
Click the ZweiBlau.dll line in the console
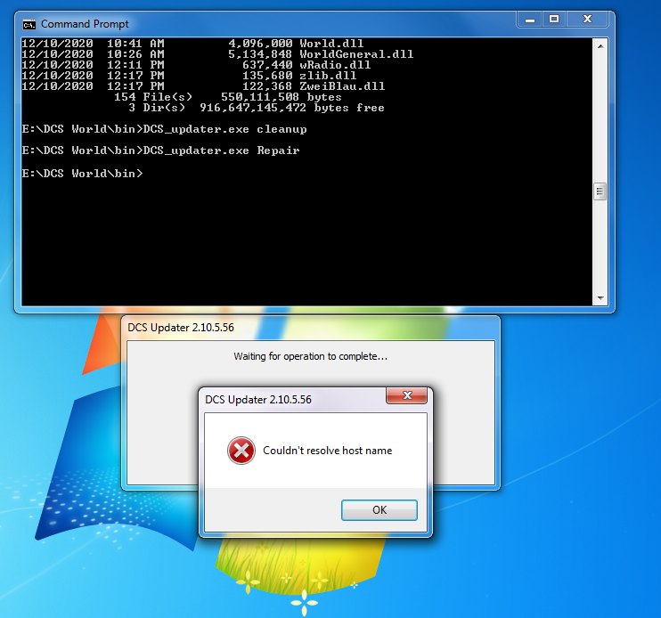pyautogui.click(x=204, y=86)
